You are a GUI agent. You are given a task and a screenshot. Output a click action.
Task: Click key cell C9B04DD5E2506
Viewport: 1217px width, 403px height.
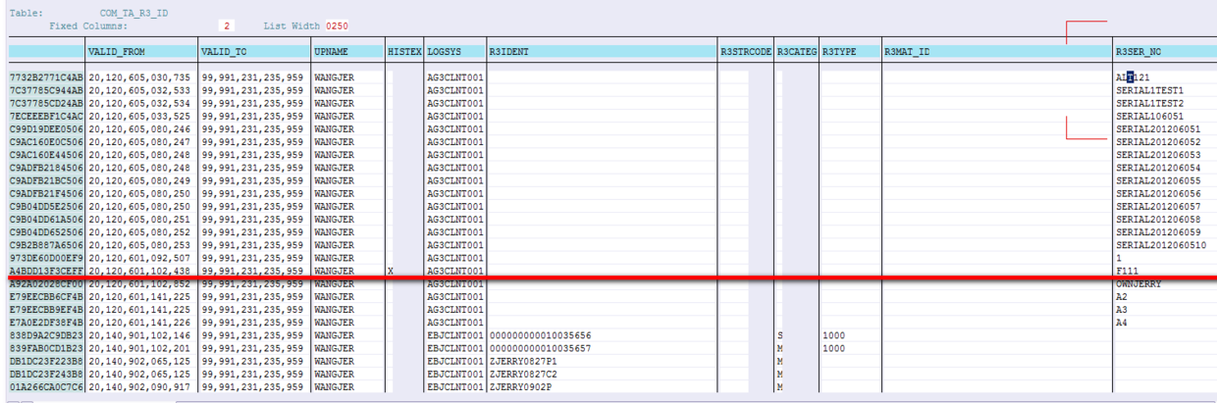tap(46, 207)
